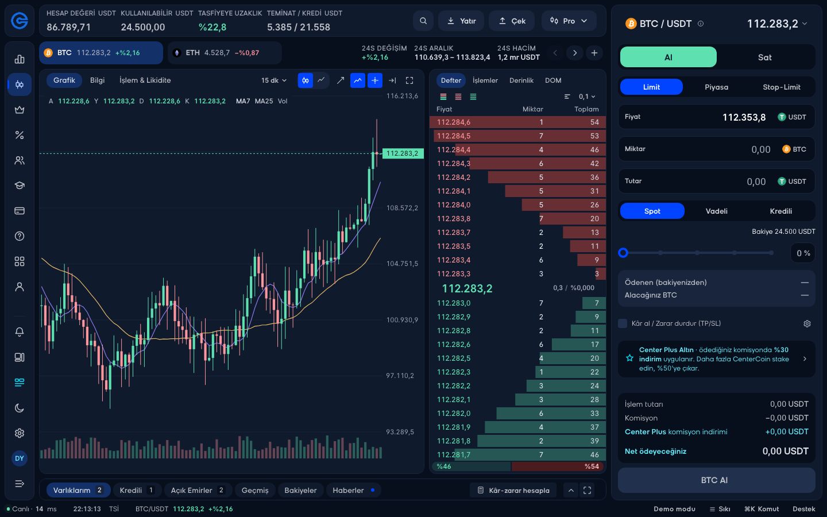The image size is (827, 517).
Task: Open the 15 dk timeframe dropdown
Action: tap(273, 80)
